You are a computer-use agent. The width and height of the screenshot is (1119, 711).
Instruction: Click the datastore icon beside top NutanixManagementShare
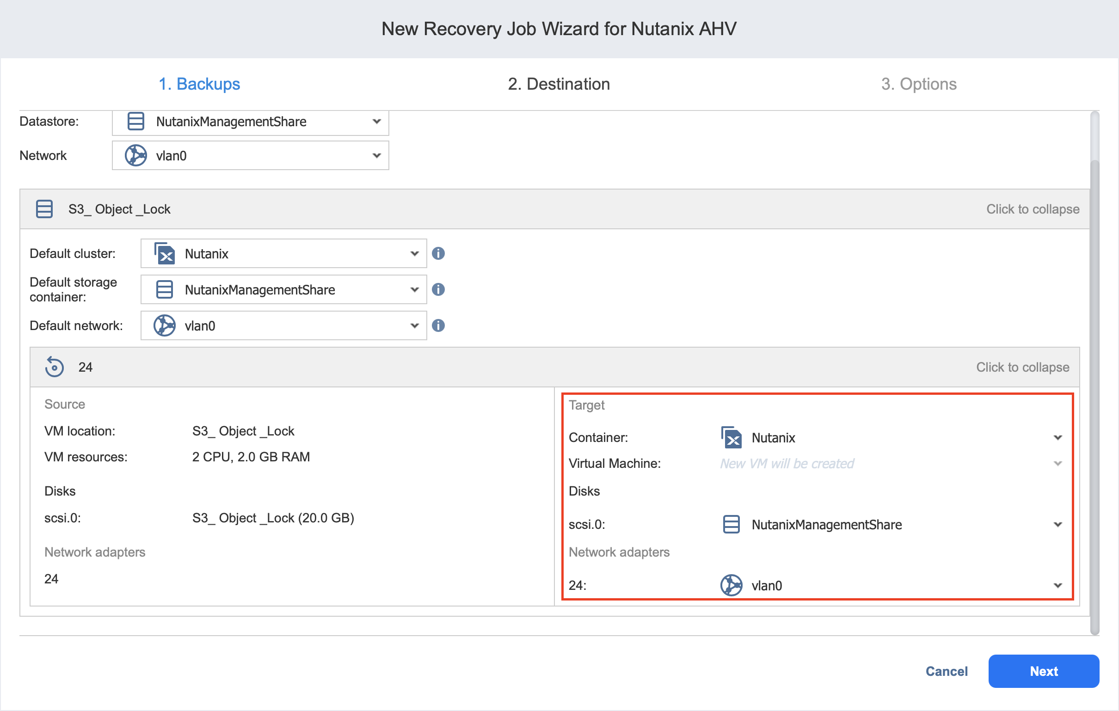pyautogui.click(x=135, y=121)
